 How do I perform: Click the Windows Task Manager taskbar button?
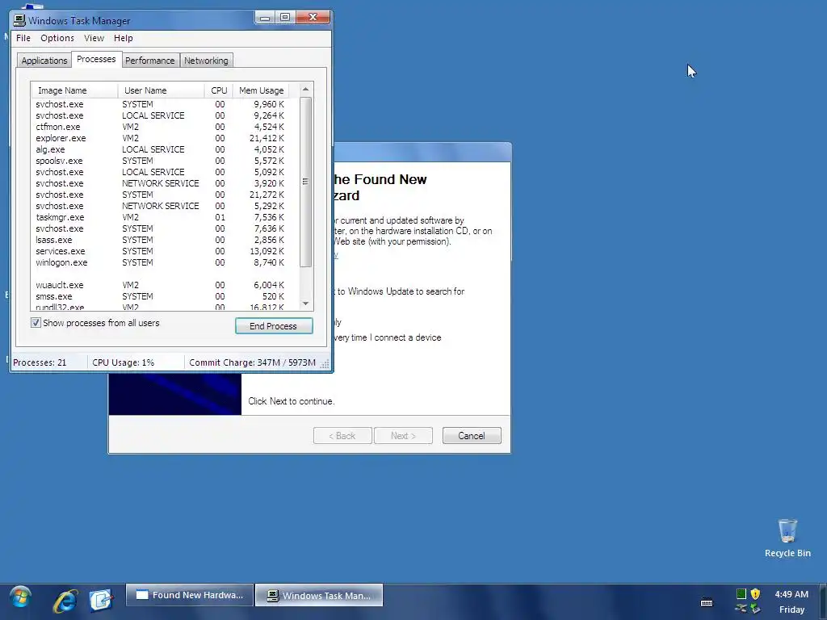tap(319, 595)
